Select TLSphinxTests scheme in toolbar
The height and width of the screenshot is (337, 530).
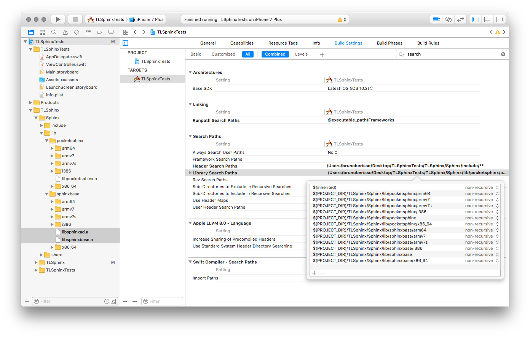click(106, 19)
